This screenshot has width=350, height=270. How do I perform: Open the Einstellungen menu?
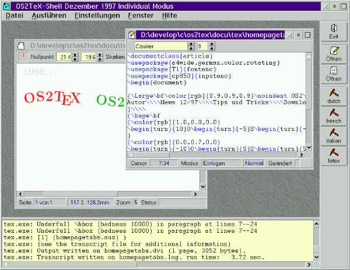tap(97, 16)
